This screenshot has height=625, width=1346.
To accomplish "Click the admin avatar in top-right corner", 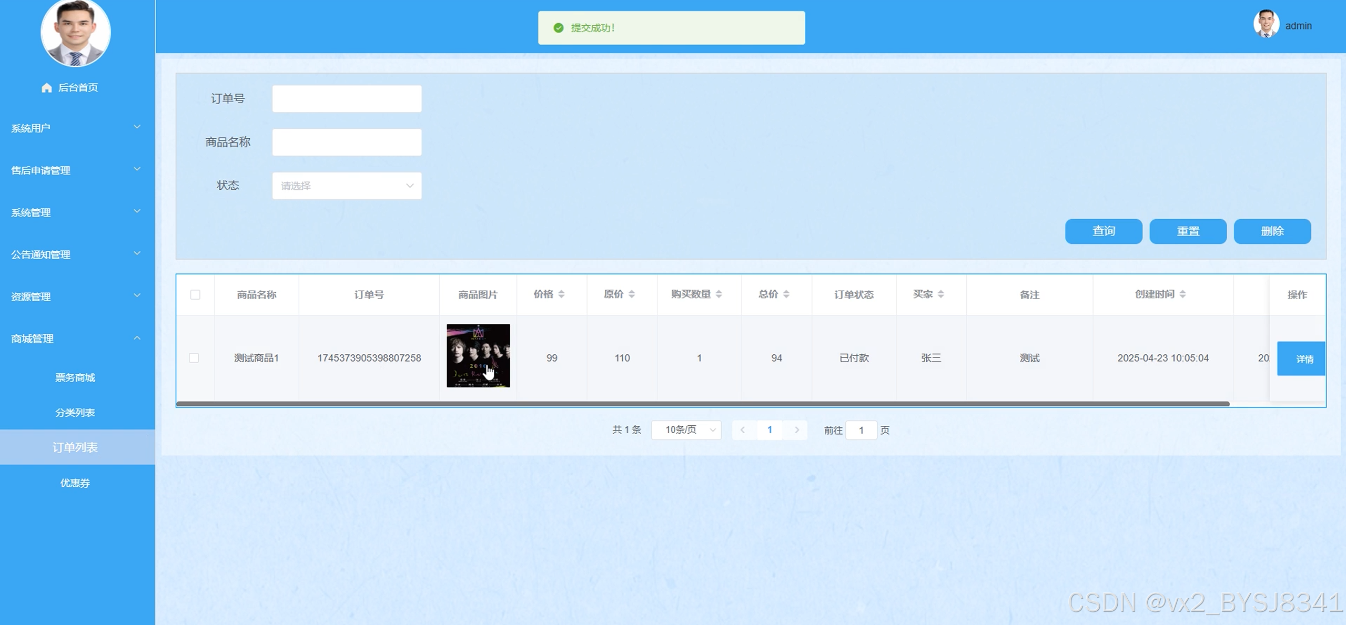I will 1266,25.
